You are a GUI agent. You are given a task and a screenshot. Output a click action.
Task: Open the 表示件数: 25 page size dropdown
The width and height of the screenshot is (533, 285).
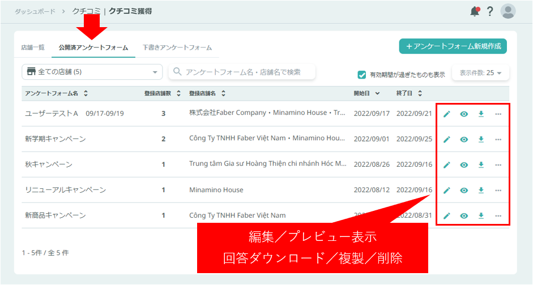tap(480, 73)
